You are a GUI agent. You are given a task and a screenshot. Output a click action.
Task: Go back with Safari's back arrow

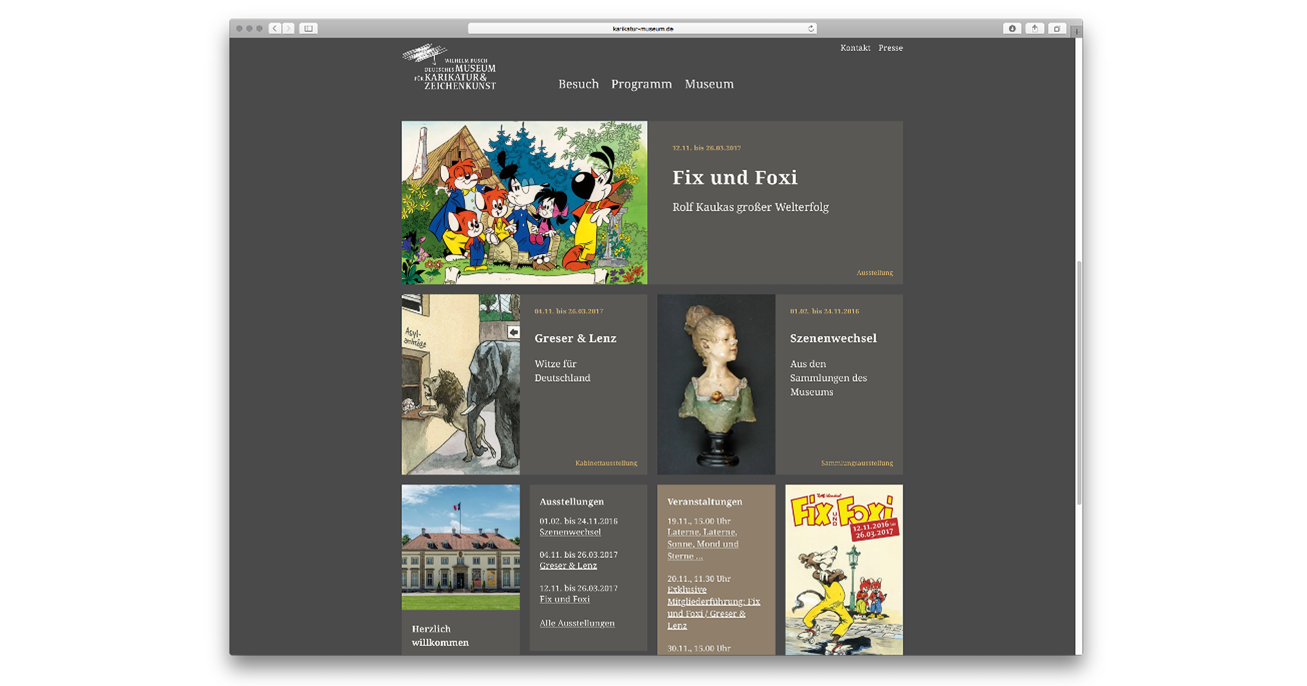275,29
